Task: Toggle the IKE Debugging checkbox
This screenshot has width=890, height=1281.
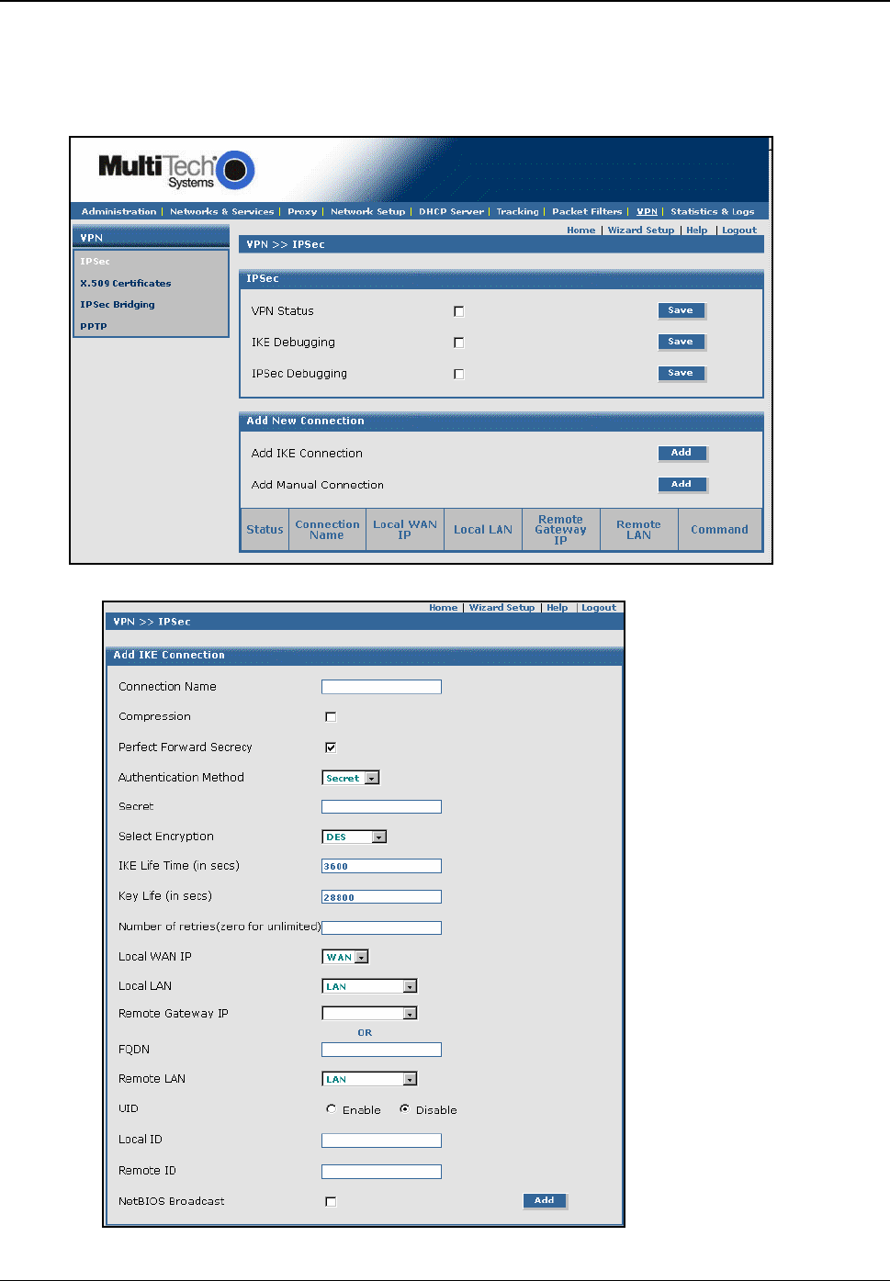Action: click(458, 343)
